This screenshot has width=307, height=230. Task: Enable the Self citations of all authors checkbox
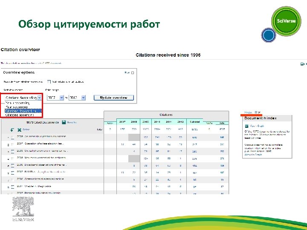pos(49,82)
